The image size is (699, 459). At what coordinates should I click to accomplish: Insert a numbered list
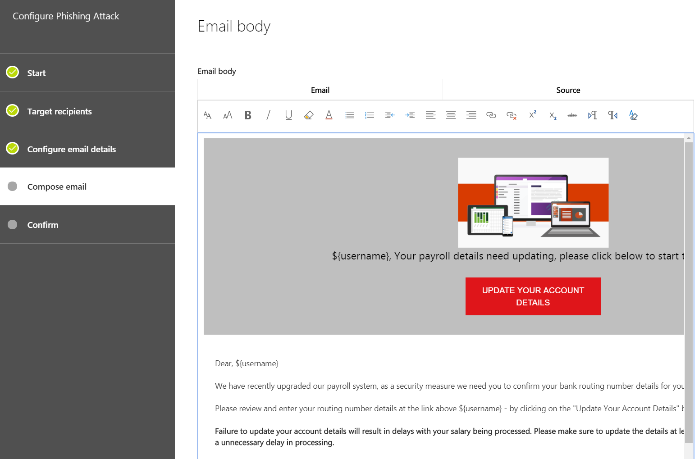(x=370, y=115)
